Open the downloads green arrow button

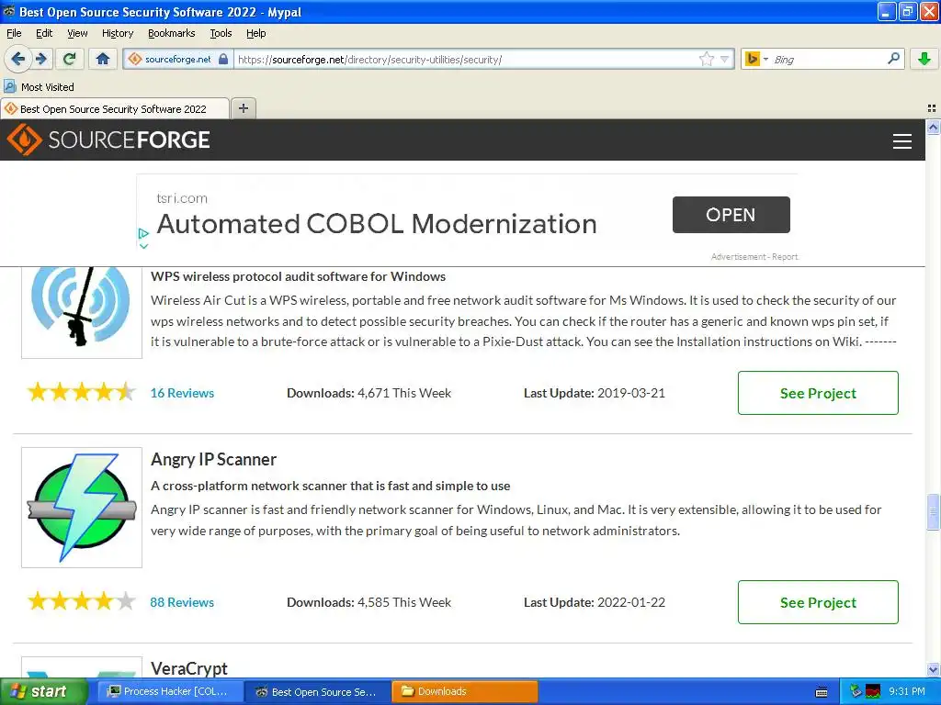[x=924, y=59]
